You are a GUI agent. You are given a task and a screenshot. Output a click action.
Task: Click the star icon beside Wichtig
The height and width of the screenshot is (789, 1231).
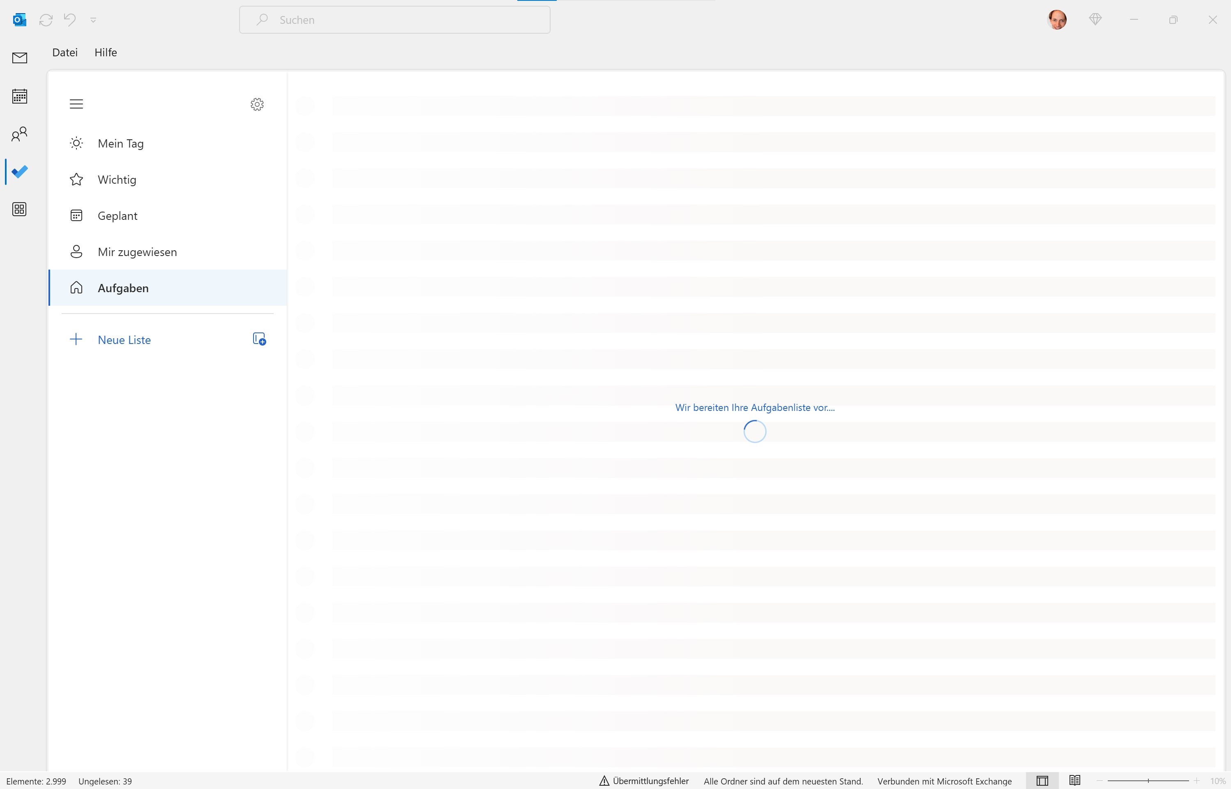(x=76, y=180)
